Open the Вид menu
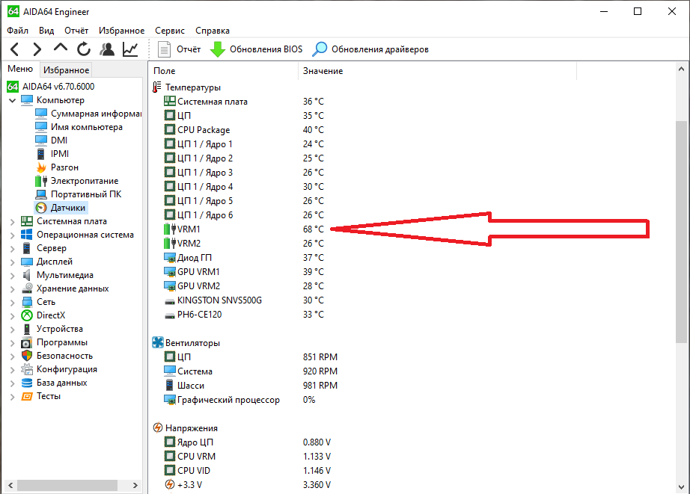Image resolution: width=690 pixels, height=494 pixels. (46, 31)
